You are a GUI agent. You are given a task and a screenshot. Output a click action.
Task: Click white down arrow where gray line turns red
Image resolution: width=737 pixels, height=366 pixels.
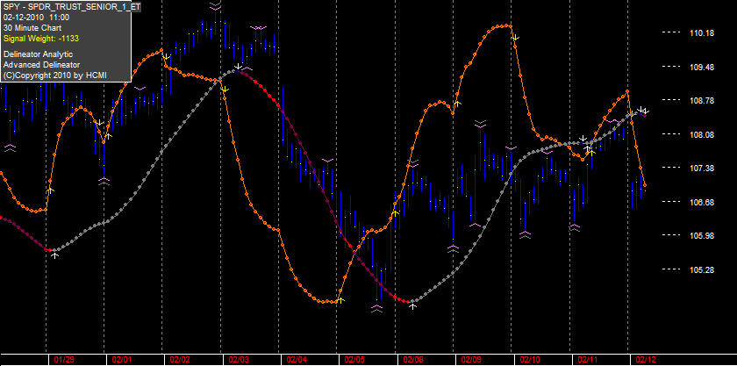239,67
